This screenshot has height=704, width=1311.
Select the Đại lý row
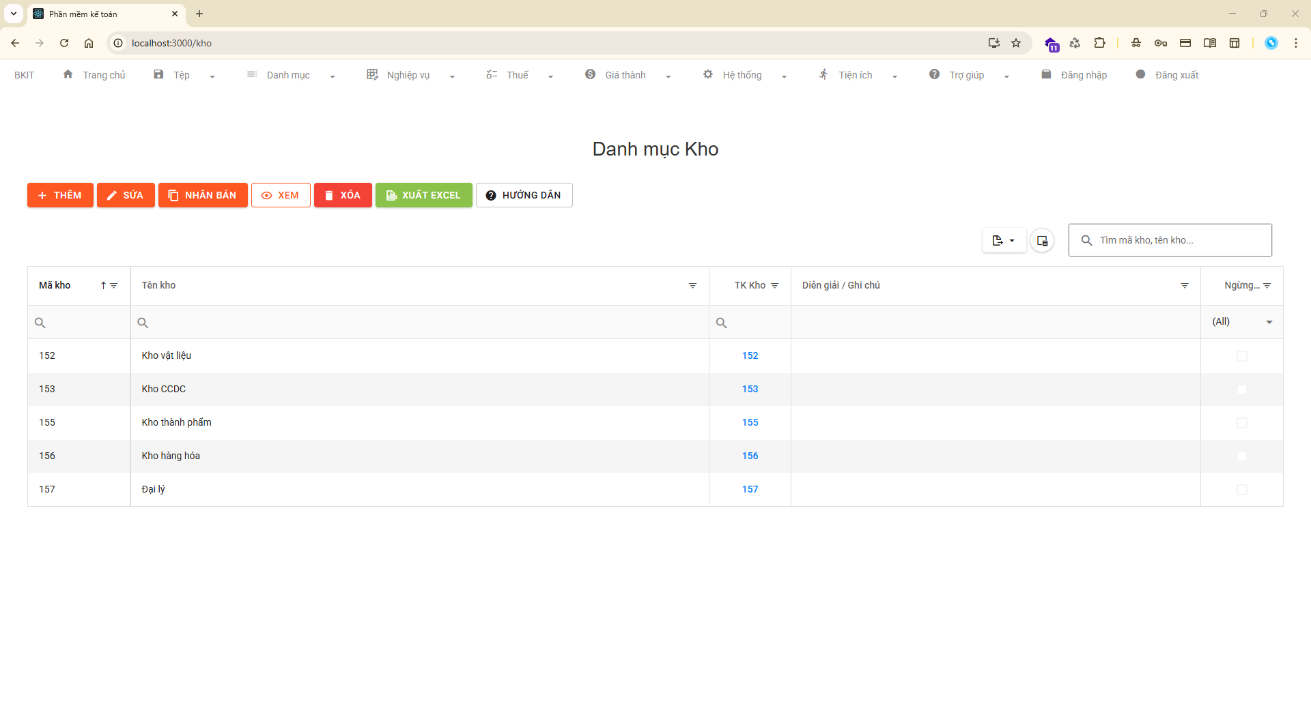point(655,489)
